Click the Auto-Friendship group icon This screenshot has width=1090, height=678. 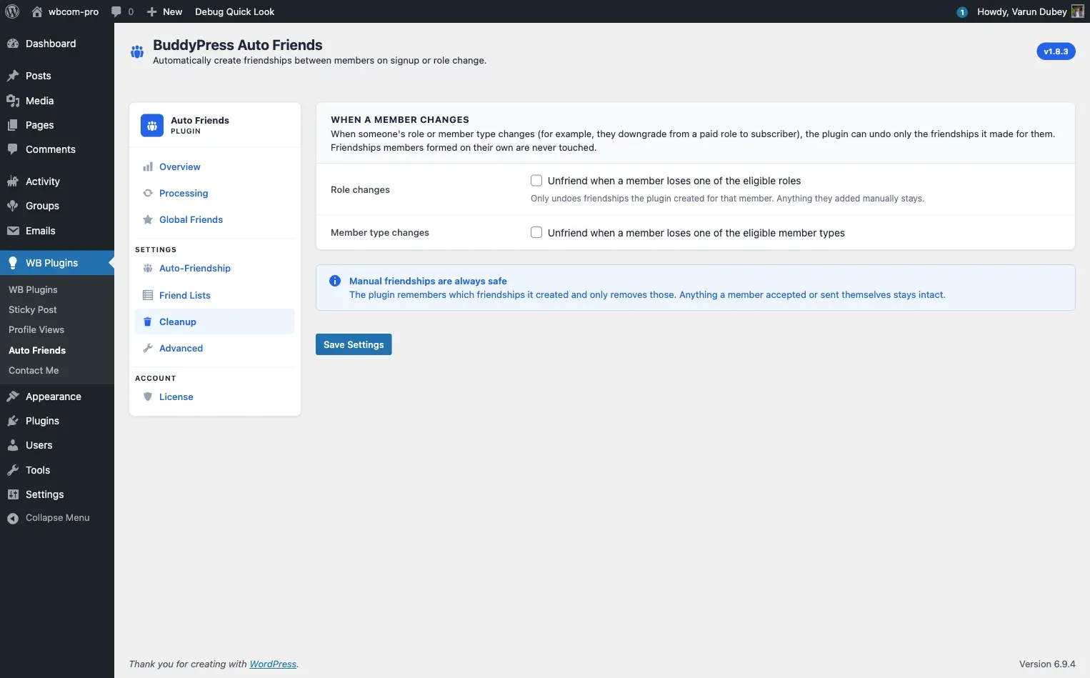pos(148,268)
